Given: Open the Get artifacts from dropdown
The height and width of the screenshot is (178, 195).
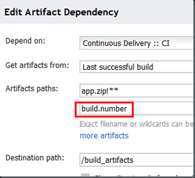Looking at the screenshot, I should 137,67.
